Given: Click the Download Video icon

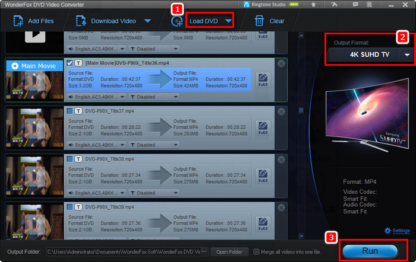Looking at the screenshot, I should [x=81, y=21].
